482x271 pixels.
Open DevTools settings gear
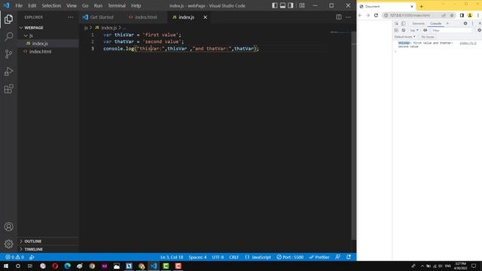coord(465,23)
